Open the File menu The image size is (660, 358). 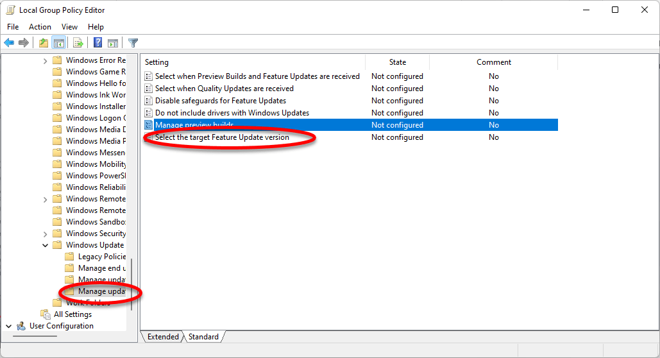click(x=13, y=26)
